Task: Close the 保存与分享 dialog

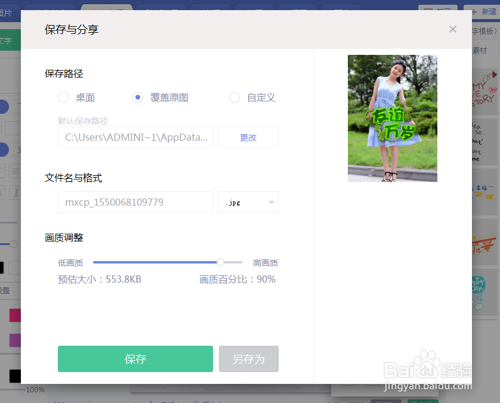Action: (x=452, y=29)
